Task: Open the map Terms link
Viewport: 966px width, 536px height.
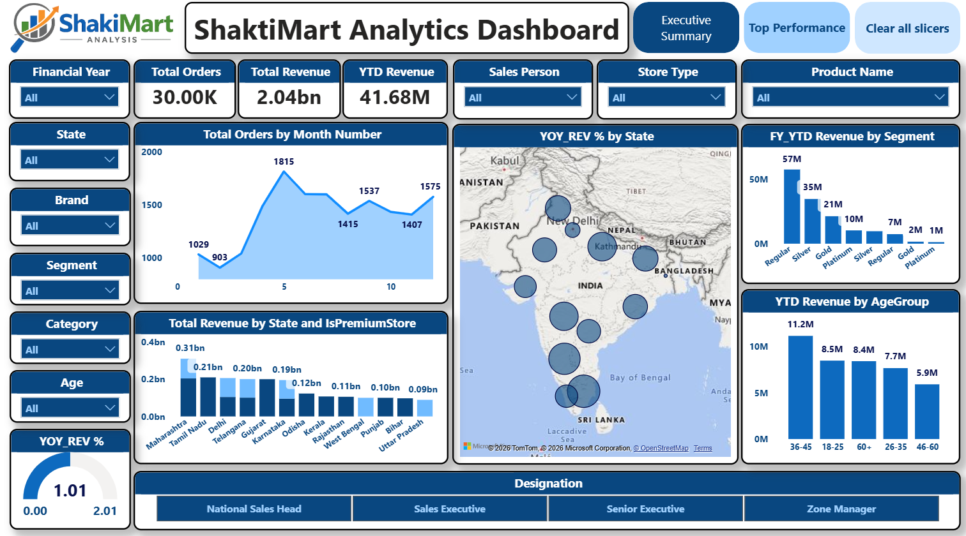Action: click(x=703, y=449)
